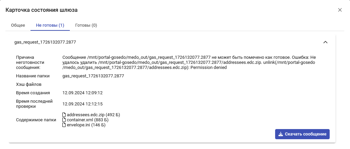Viewport: 350px width, 149px height.
Task: Select the Не готовы (1) tab
Action: click(50, 25)
